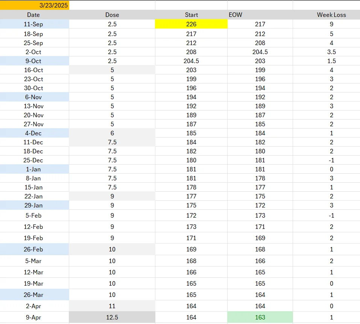Select the Start column header cell
The image size is (360, 324).
(191, 15)
